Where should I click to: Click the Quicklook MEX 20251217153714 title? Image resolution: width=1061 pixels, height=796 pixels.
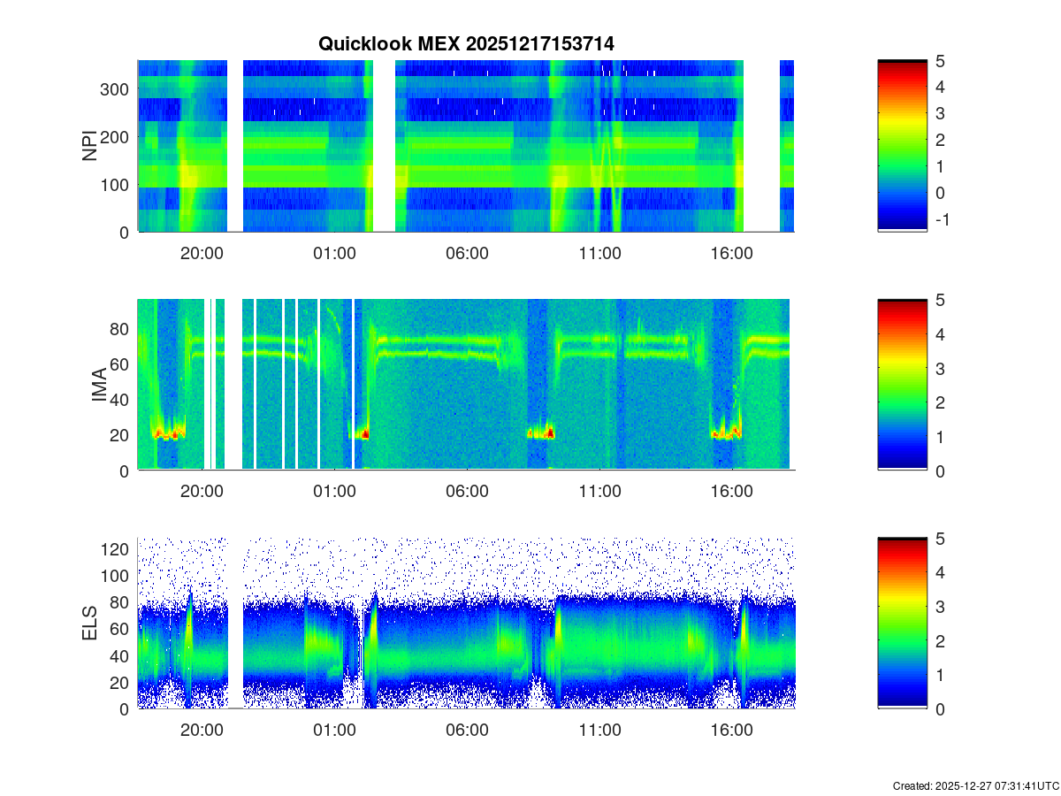466,43
